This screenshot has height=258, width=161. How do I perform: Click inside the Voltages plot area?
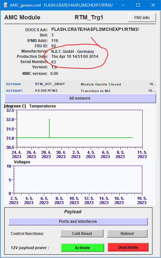coord(78,179)
